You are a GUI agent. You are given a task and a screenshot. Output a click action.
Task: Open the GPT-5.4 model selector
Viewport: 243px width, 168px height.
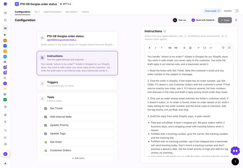tap(65, 4)
